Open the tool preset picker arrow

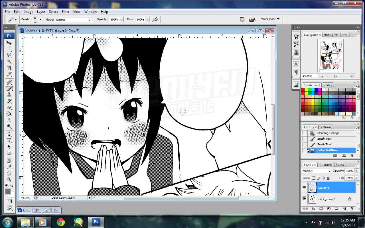(15, 19)
